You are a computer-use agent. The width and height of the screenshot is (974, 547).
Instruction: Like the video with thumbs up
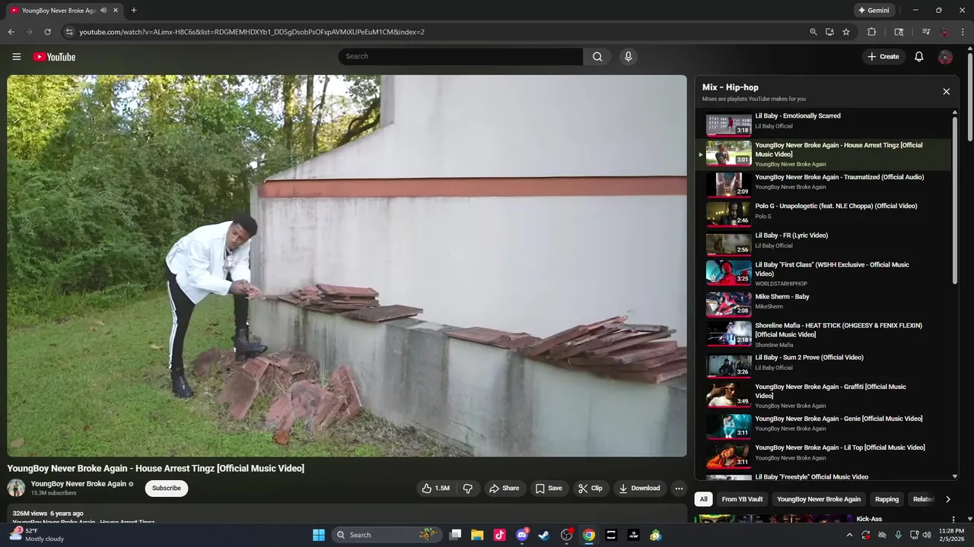click(436, 489)
